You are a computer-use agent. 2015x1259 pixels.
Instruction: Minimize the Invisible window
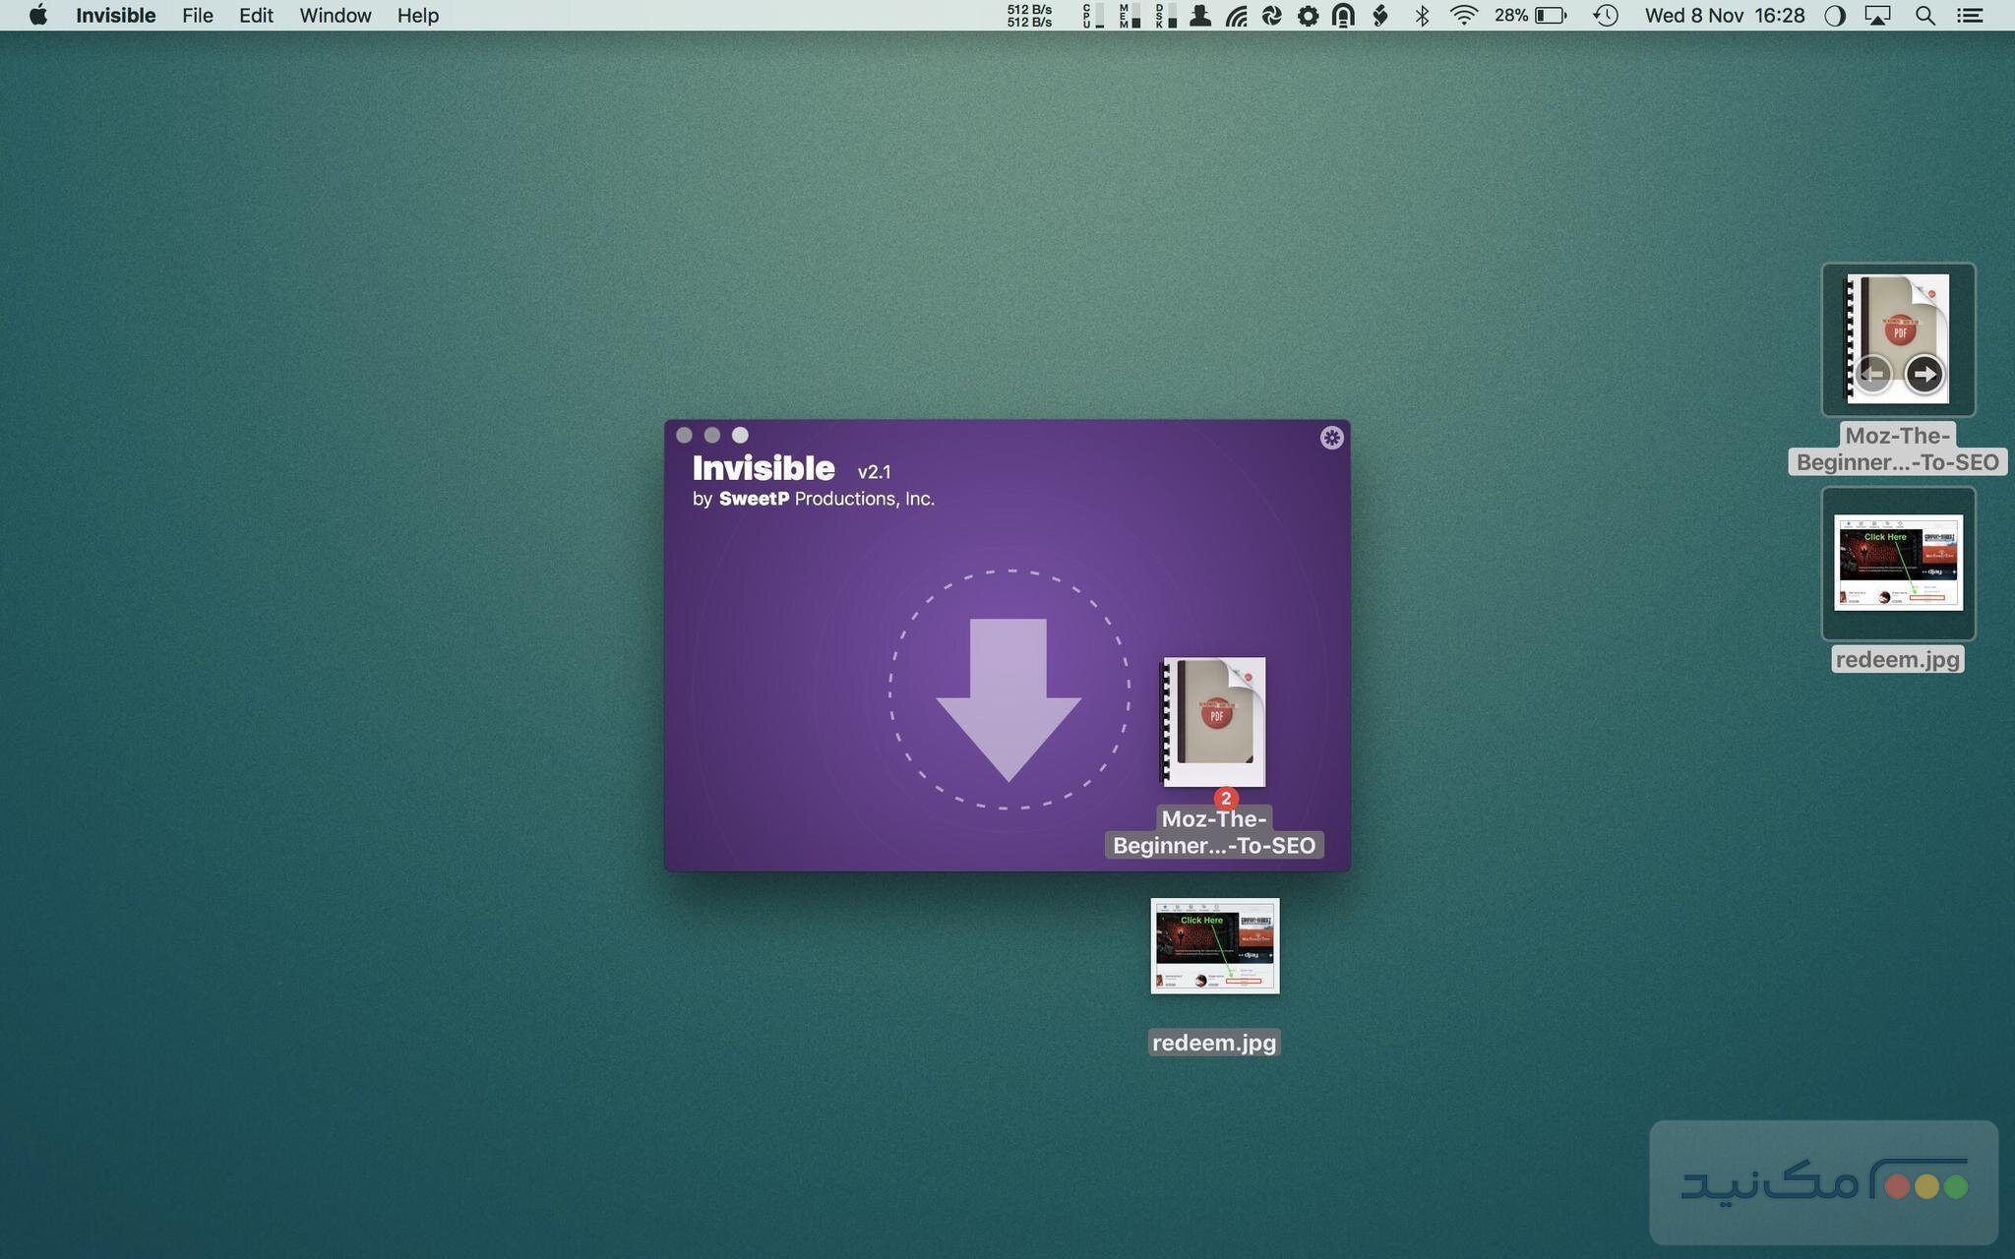coord(712,435)
